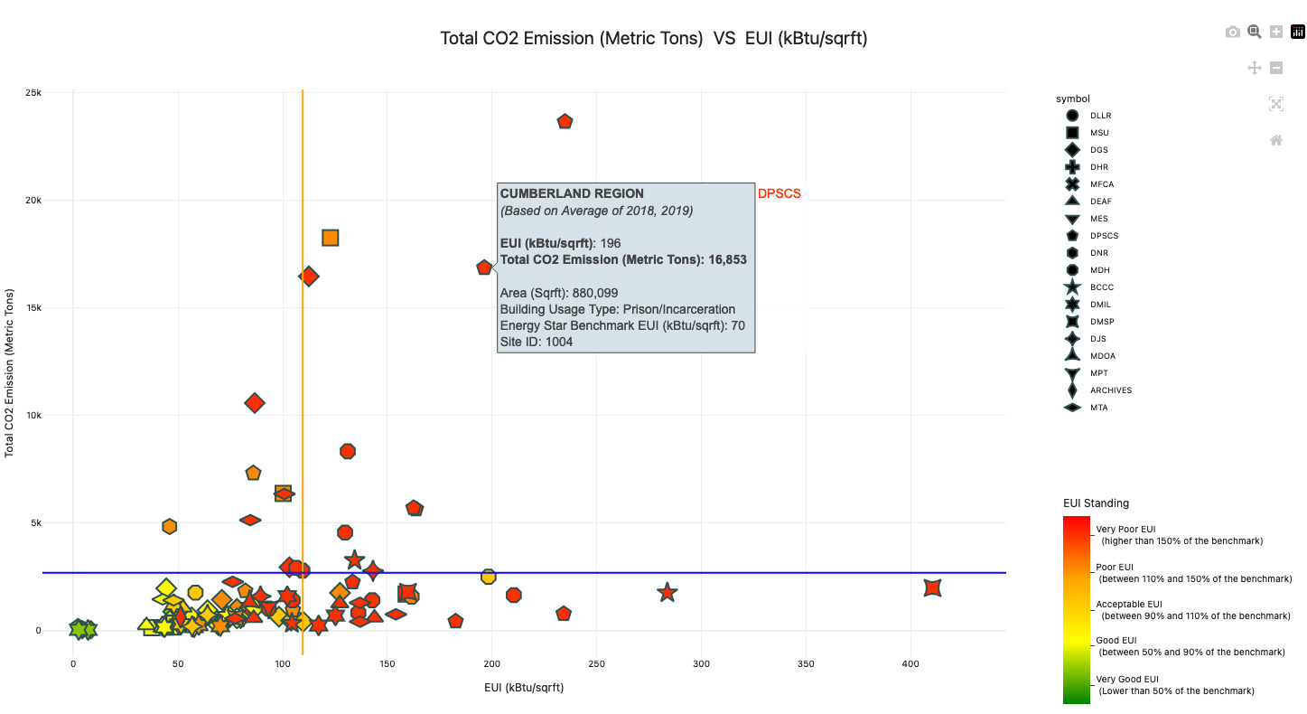1307x714 pixels.
Task: Select the far-right red marker near EUI 411
Action: 933,587
